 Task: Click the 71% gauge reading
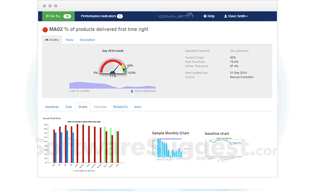point(112,76)
